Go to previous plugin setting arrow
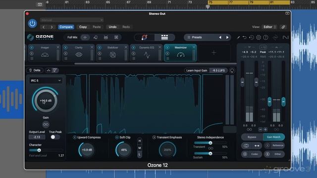The height and width of the screenshot is (178, 317). [44, 27]
